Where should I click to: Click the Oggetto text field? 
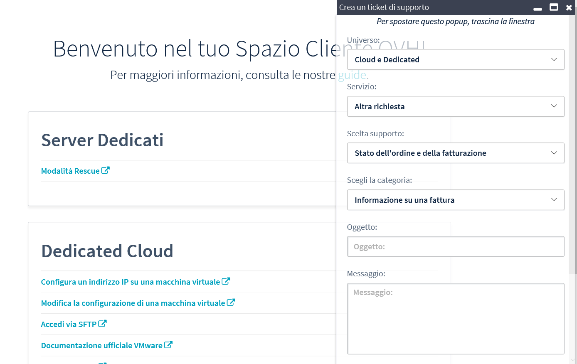point(456,246)
